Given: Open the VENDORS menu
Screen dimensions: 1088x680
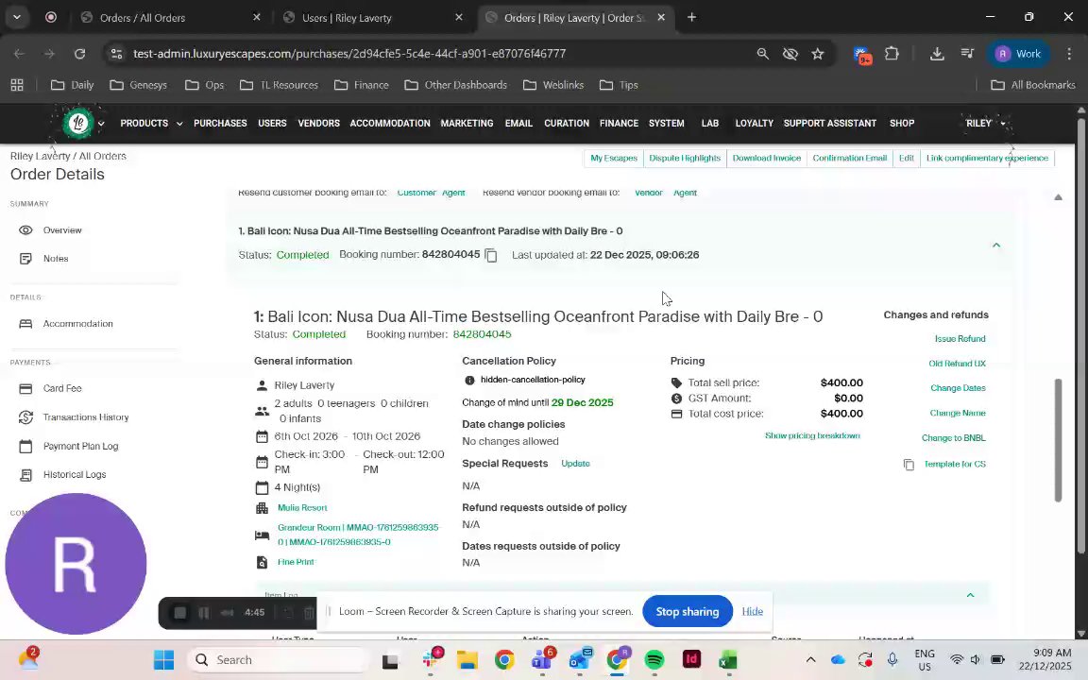Looking at the screenshot, I should pyautogui.click(x=318, y=124).
